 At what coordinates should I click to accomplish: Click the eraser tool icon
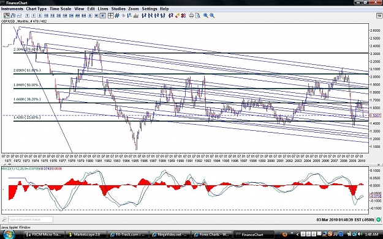point(177,16)
